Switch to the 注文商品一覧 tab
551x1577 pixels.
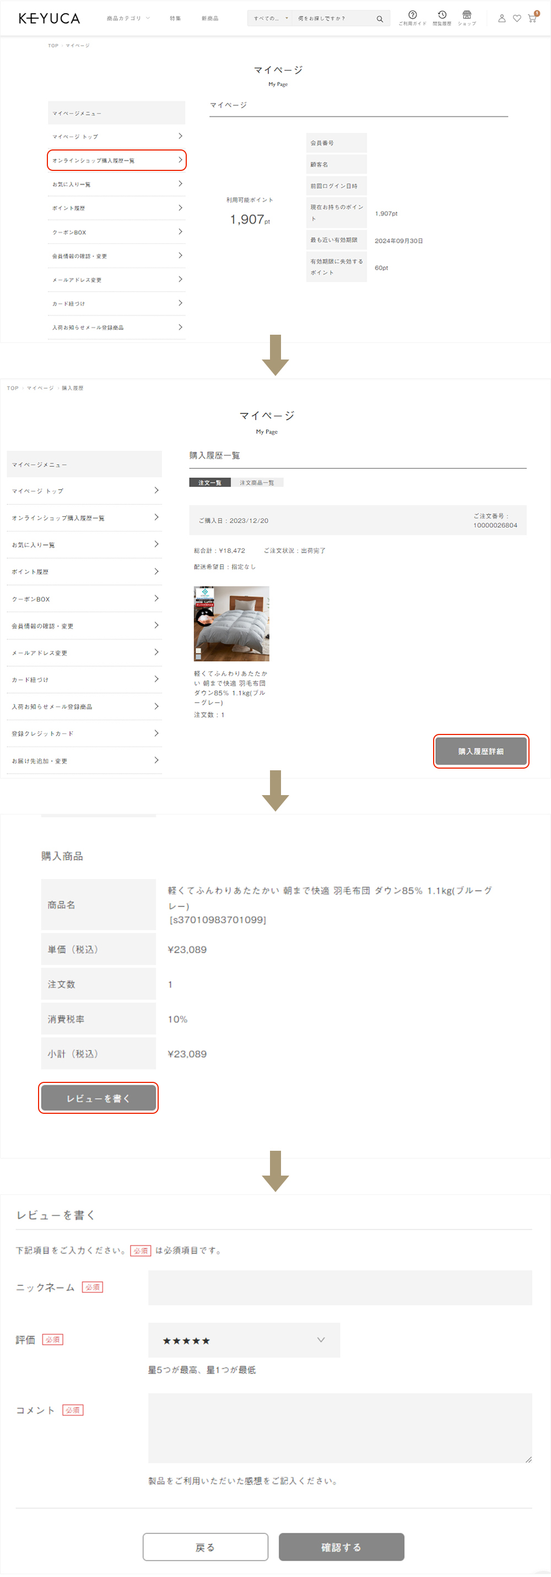(x=257, y=482)
